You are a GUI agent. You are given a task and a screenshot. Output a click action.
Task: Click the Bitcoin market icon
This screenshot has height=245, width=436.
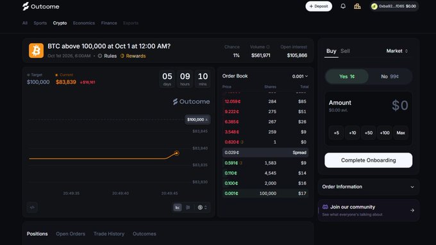point(36,51)
